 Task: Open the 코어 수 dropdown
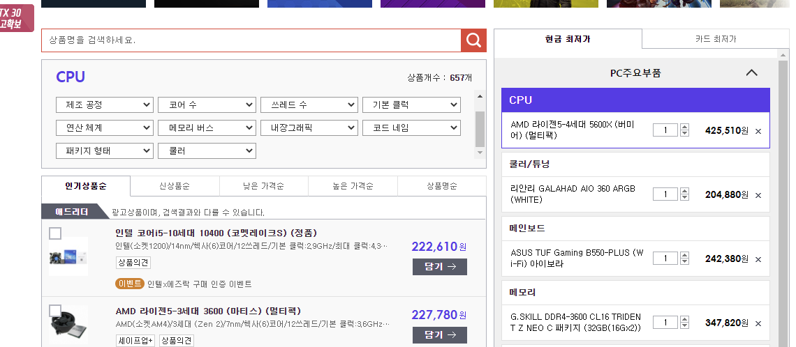tap(207, 105)
